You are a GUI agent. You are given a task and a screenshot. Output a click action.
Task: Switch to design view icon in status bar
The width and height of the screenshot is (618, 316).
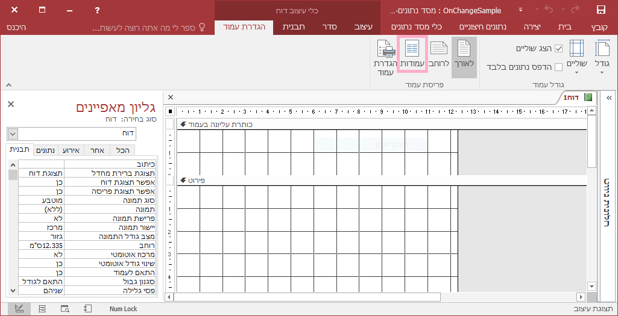point(19,309)
